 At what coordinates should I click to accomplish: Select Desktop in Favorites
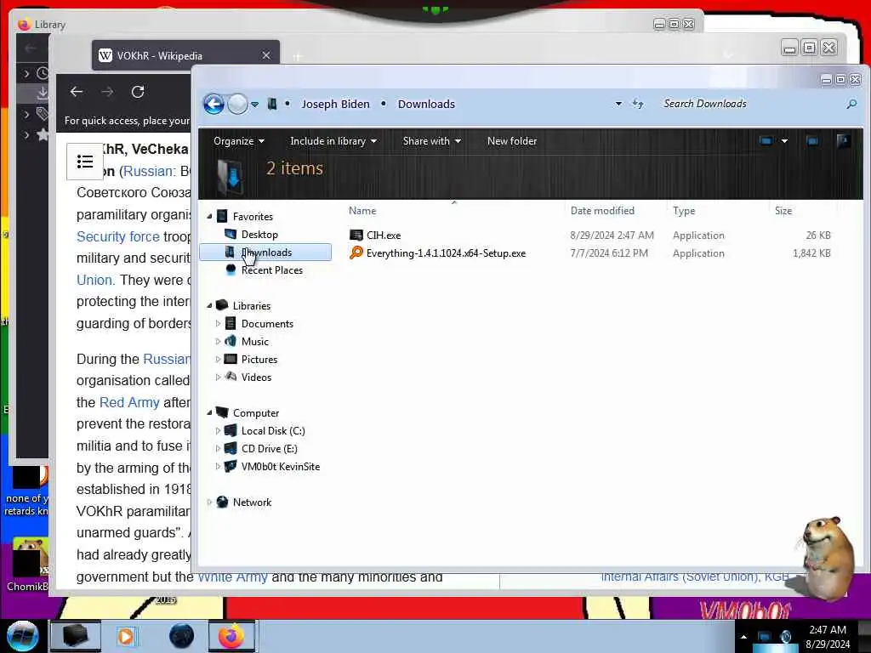259,235
